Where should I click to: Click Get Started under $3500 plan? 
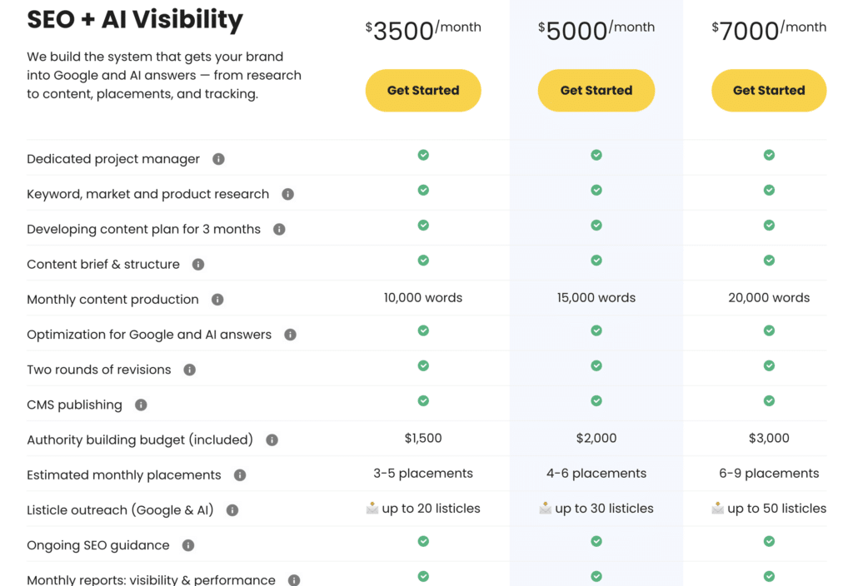(x=423, y=90)
